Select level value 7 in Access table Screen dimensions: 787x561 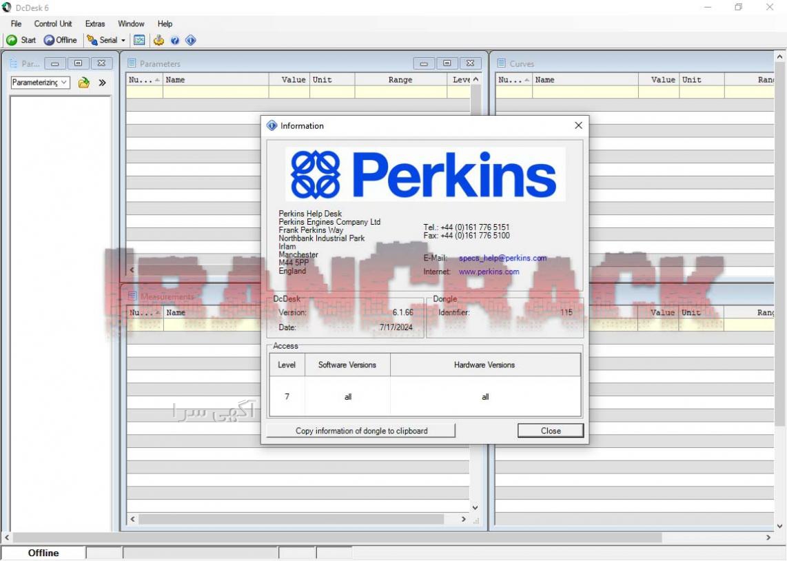pyautogui.click(x=287, y=396)
